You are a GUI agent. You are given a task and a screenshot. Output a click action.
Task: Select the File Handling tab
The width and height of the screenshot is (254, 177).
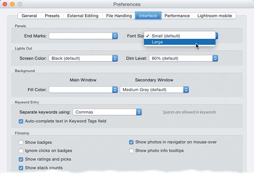tap(118, 16)
